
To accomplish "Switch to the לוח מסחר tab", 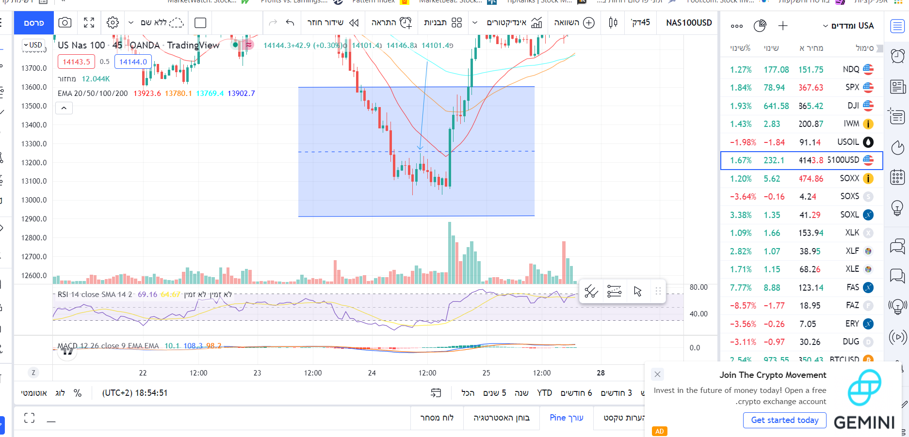I will pyautogui.click(x=437, y=418).
